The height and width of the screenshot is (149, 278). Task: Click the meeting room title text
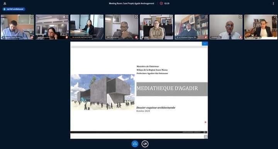(x=131, y=3)
